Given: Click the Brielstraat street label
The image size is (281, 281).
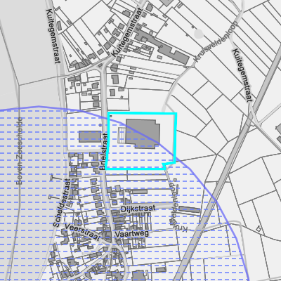Looking at the screenshot, I should [x=103, y=152].
